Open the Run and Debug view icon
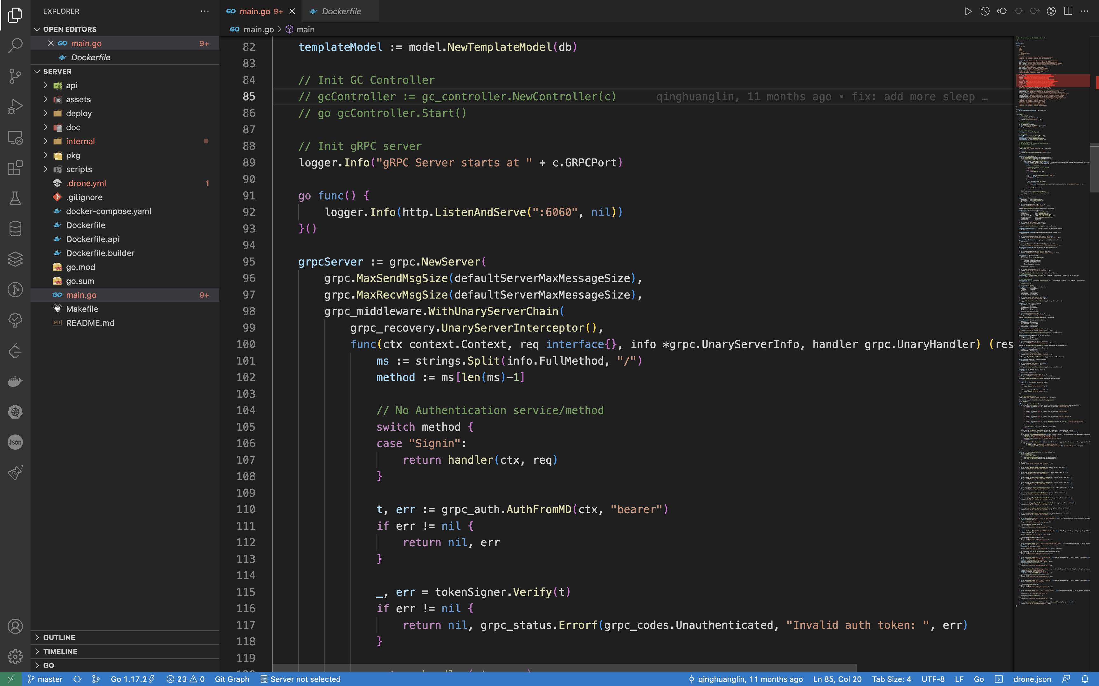 pyautogui.click(x=15, y=106)
